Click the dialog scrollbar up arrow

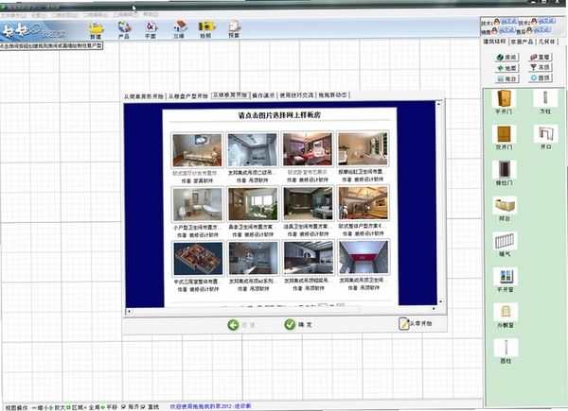click(x=439, y=105)
